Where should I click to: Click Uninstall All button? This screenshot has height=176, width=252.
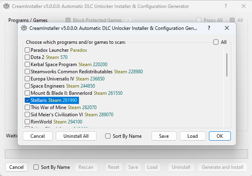coord(76,136)
